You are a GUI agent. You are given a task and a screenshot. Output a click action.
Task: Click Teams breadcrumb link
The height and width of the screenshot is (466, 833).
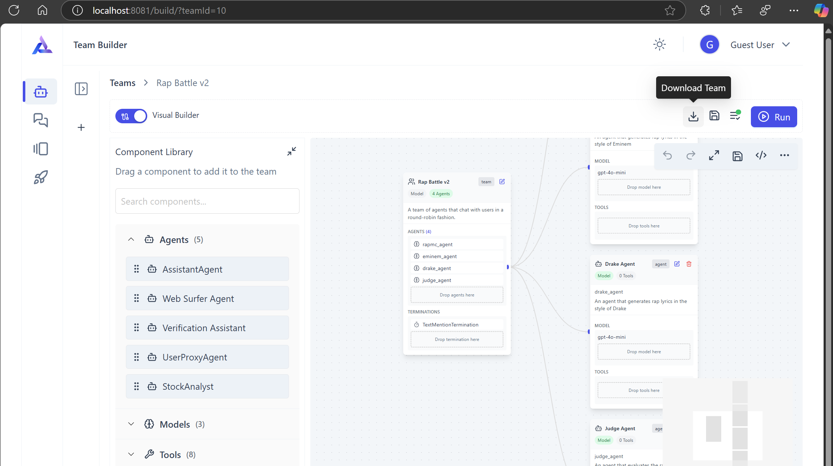pos(123,83)
